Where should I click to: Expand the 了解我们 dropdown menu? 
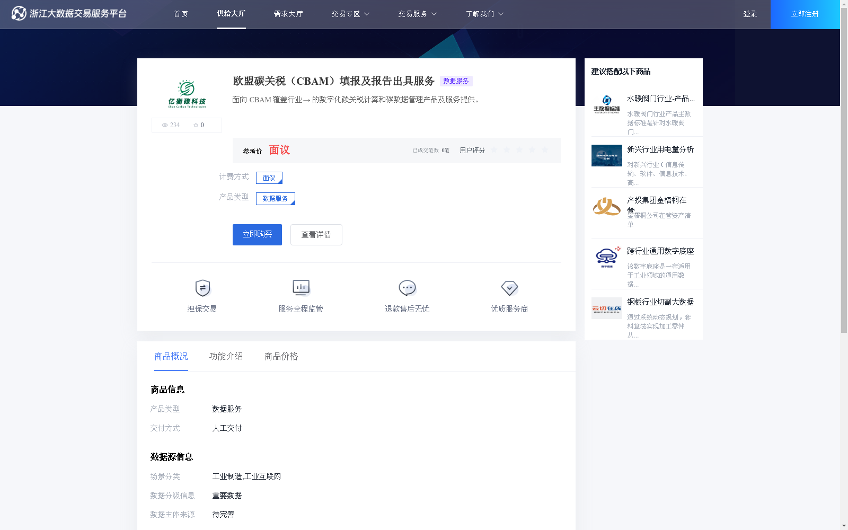pyautogui.click(x=484, y=14)
